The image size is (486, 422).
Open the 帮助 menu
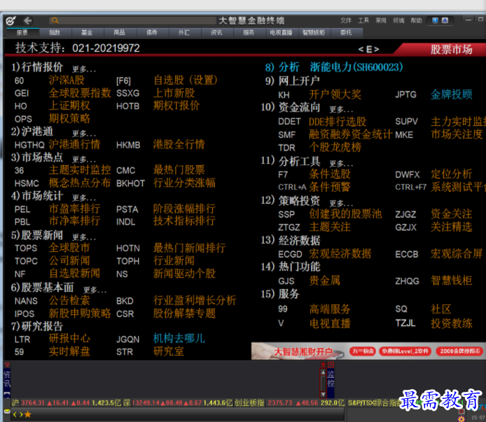point(416,20)
